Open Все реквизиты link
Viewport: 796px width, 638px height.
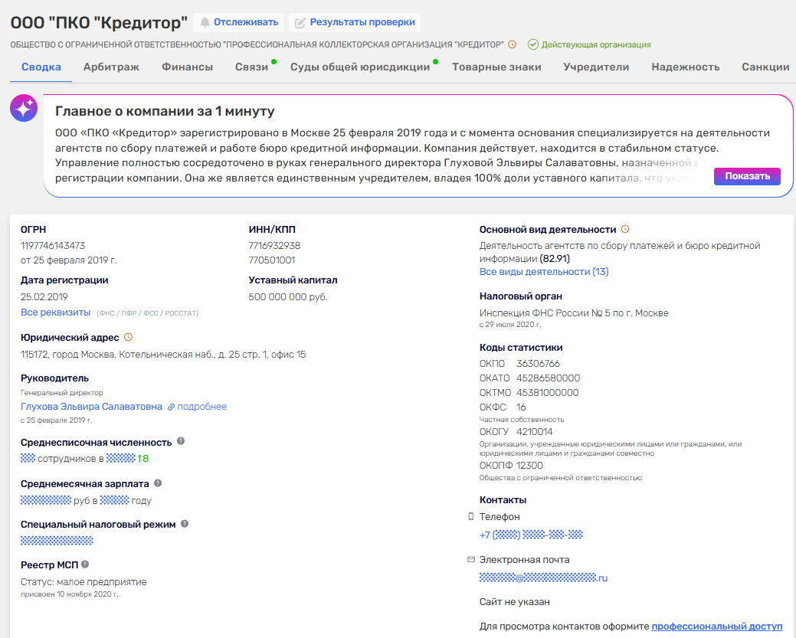(55, 312)
